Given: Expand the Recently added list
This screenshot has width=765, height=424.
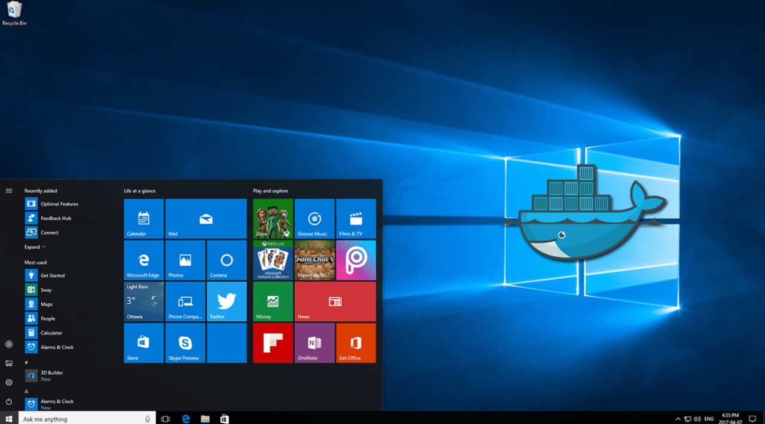Looking at the screenshot, I should coord(35,247).
